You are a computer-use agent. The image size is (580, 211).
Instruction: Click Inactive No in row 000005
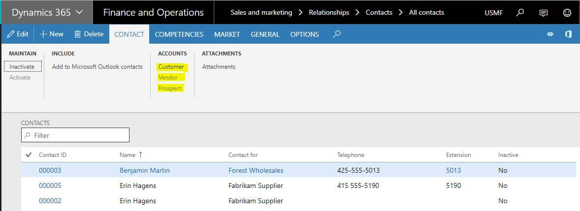pos(503,185)
